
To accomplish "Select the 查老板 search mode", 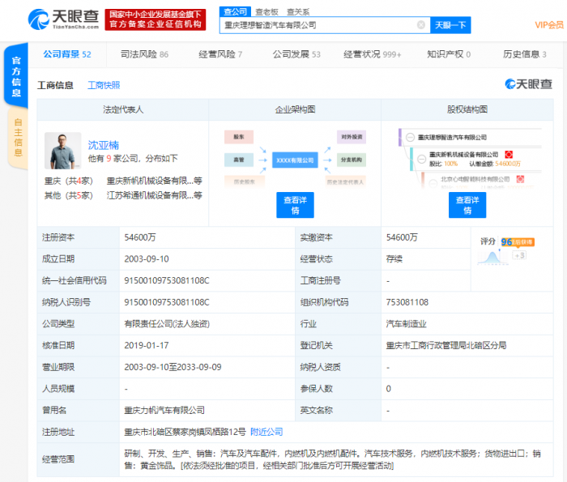I will tap(266, 12).
